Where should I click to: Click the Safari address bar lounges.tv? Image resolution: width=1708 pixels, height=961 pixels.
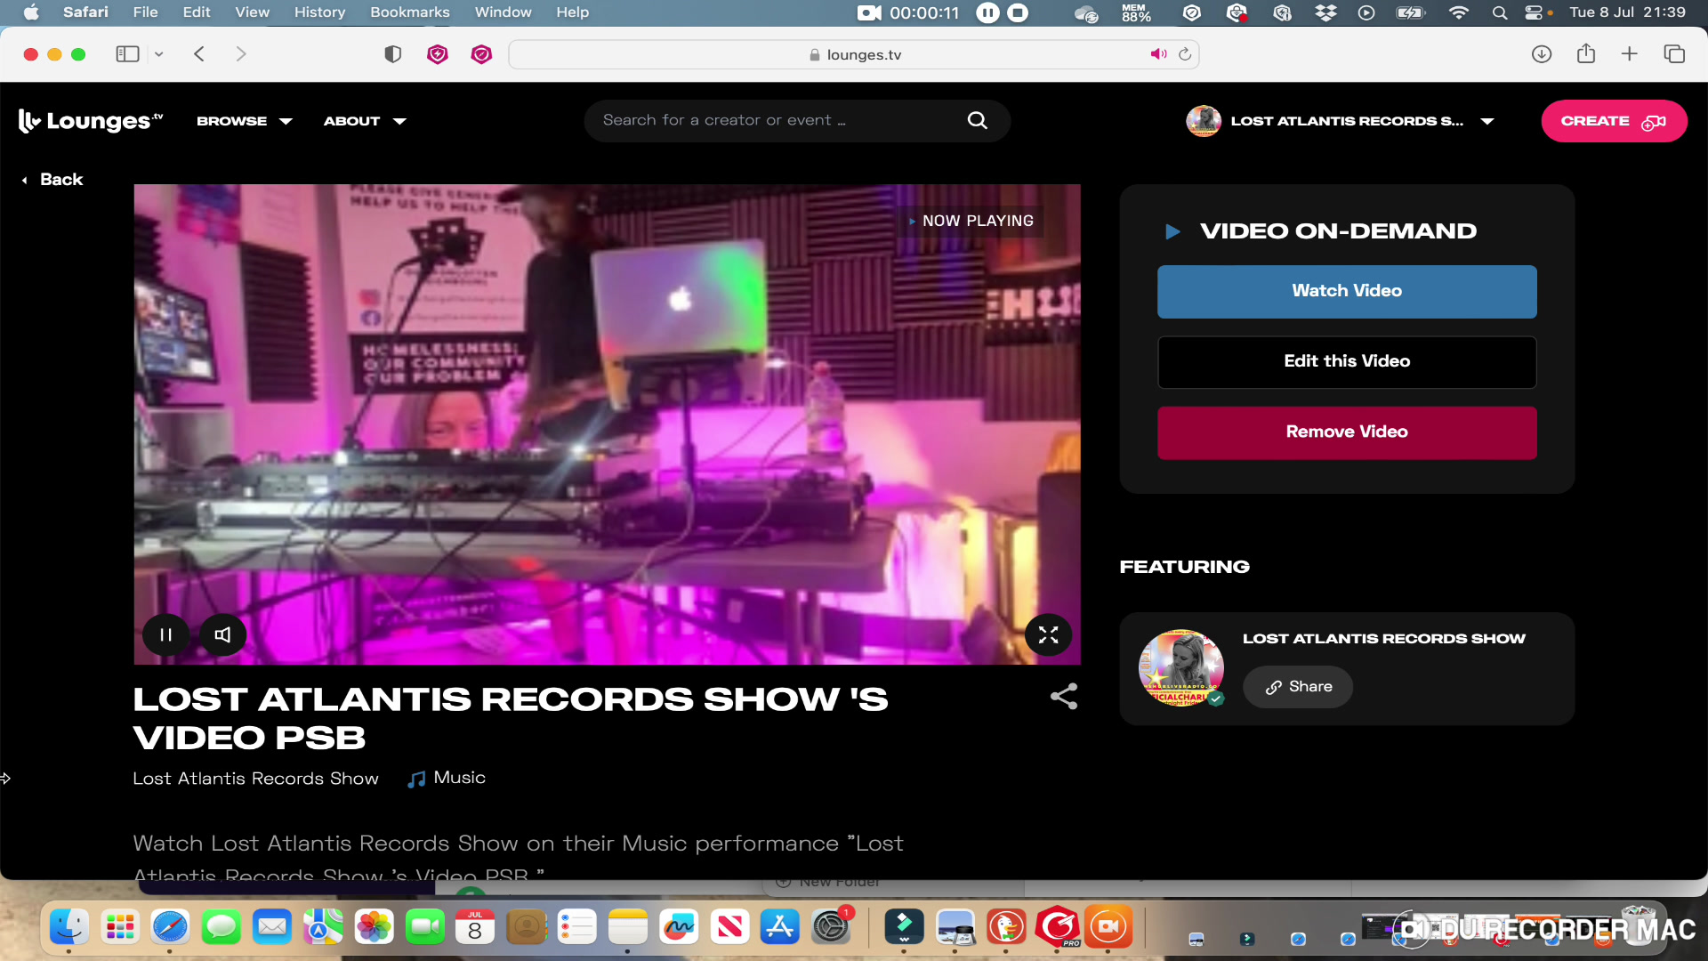[854, 54]
